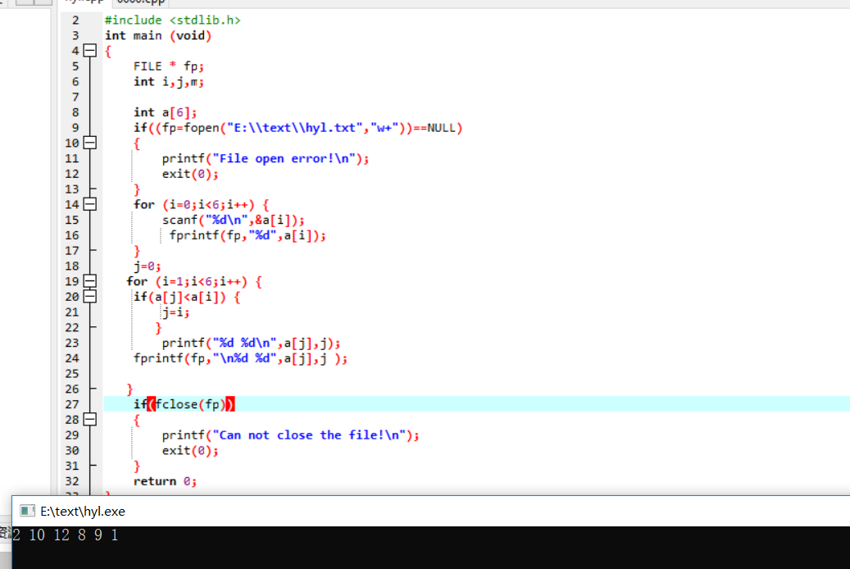This screenshot has height=569, width=850.
Task: Click the highlighted 'if(fclose(fp))' line
Action: click(184, 404)
